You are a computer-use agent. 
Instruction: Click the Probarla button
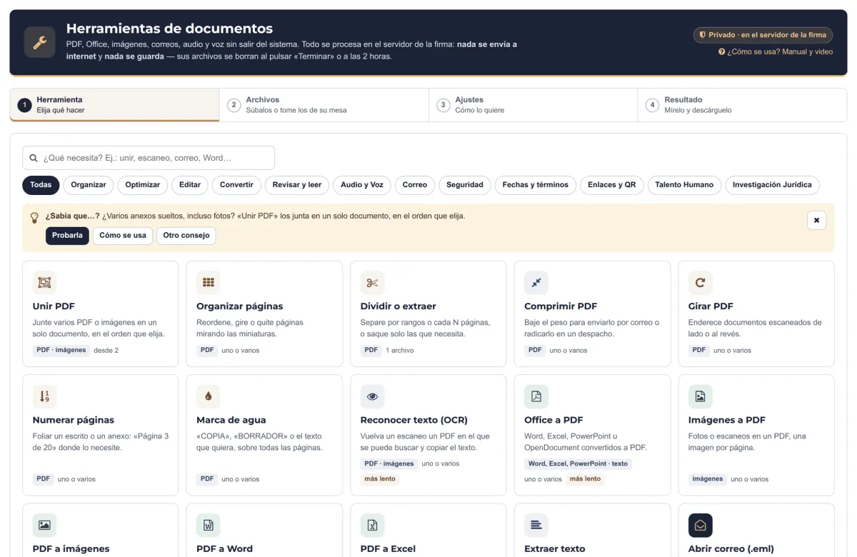tap(67, 236)
